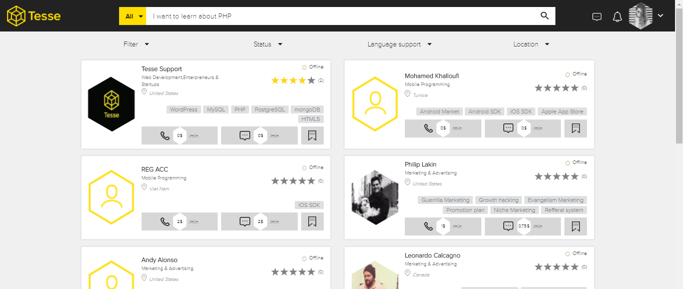The height and width of the screenshot is (289, 683).
Task: Click the Guerrilla Marketing tag
Action: point(445,200)
